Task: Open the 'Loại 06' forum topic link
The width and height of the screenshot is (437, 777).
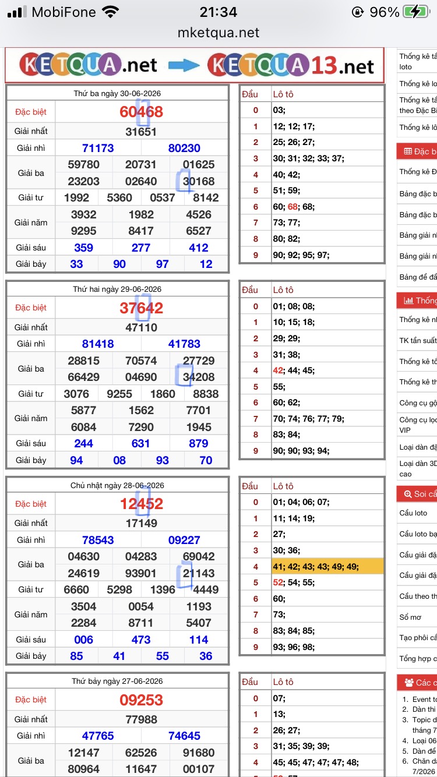Action: click(424, 741)
